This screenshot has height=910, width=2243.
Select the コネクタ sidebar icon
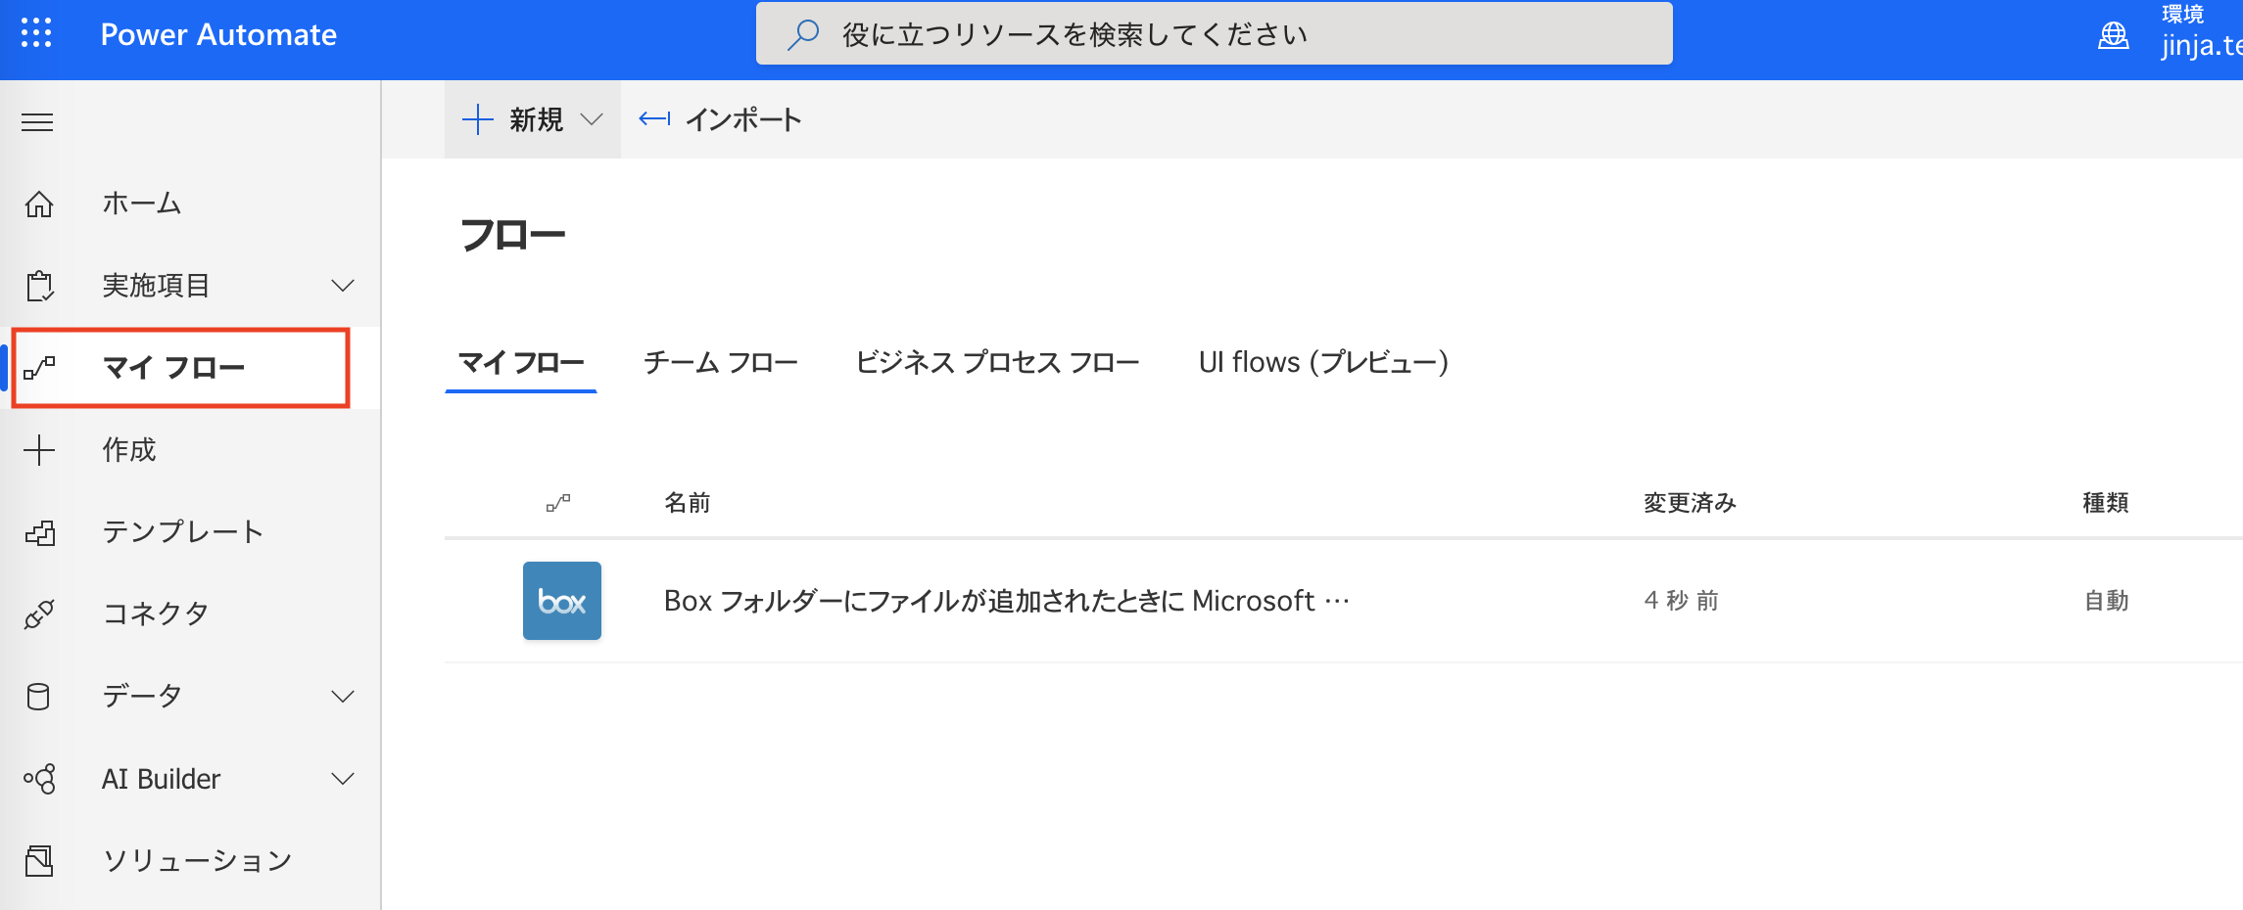[x=39, y=614]
